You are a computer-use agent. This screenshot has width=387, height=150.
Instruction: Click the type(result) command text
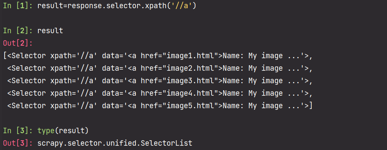[63, 131]
